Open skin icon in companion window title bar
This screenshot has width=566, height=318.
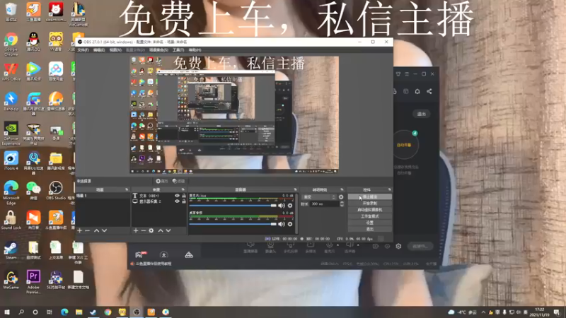(398, 74)
